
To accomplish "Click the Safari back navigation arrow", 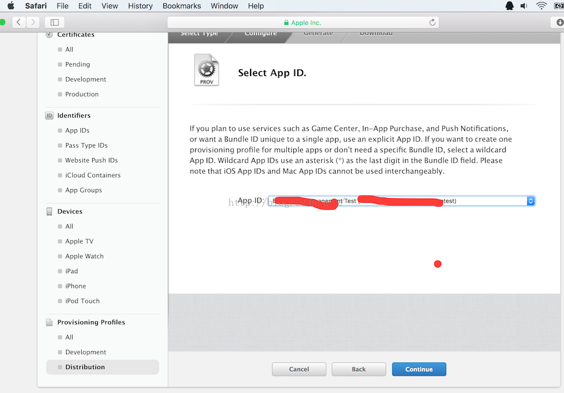I will (x=19, y=22).
